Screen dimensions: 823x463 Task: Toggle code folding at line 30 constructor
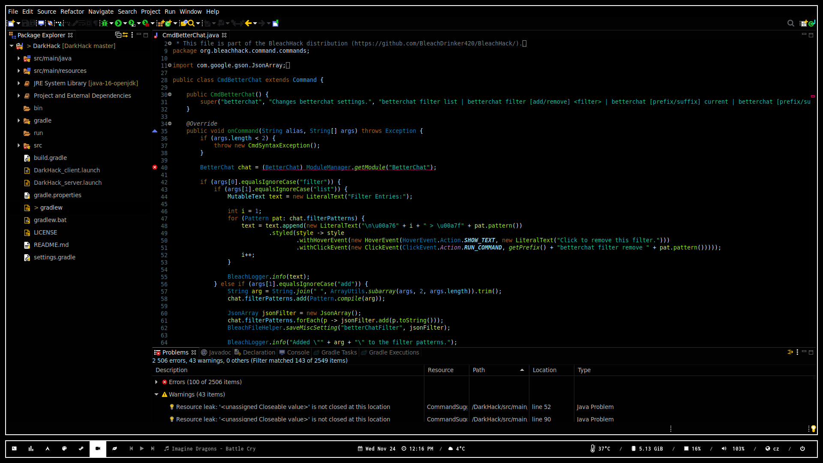tap(170, 94)
